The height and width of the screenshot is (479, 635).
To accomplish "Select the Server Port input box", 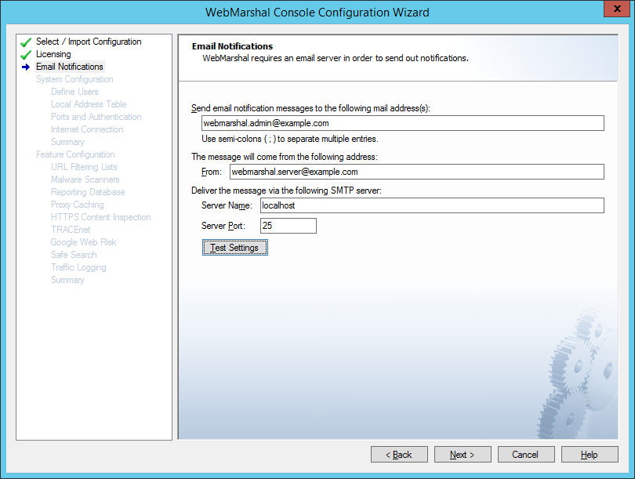I will tap(287, 226).
